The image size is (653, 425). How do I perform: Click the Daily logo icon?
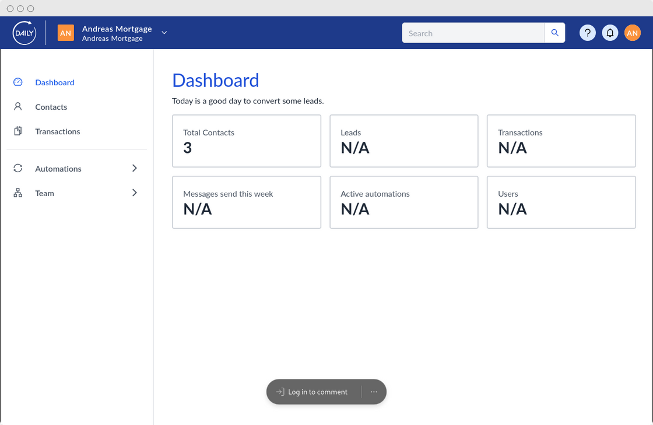24,33
